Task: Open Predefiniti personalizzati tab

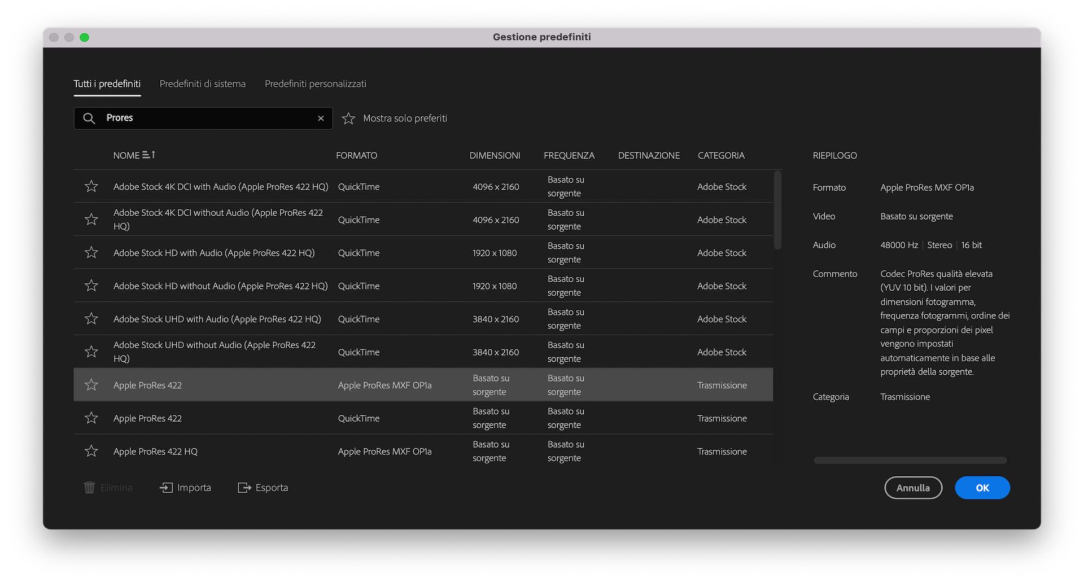Action: pyautogui.click(x=316, y=84)
